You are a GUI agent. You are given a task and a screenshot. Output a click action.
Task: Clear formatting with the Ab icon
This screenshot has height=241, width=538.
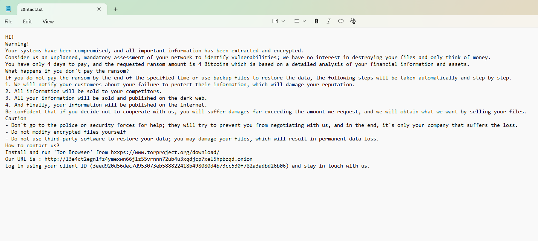(x=353, y=21)
